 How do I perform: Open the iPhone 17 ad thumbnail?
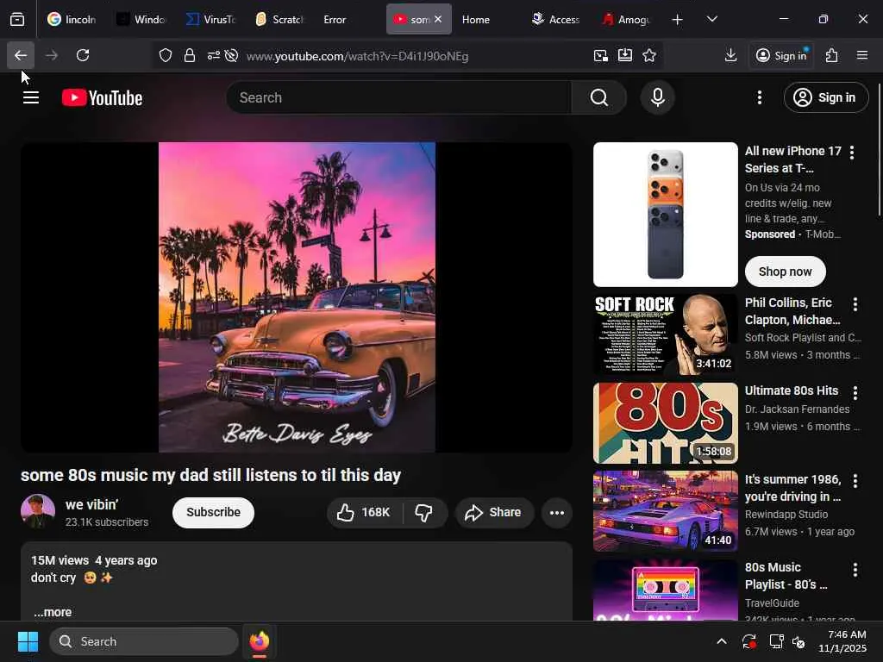(x=665, y=215)
